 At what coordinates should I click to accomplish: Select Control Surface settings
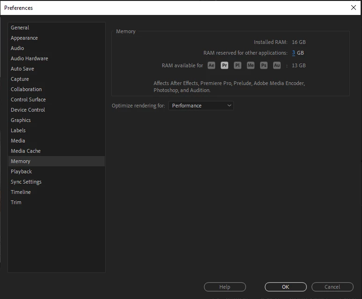(x=57, y=100)
